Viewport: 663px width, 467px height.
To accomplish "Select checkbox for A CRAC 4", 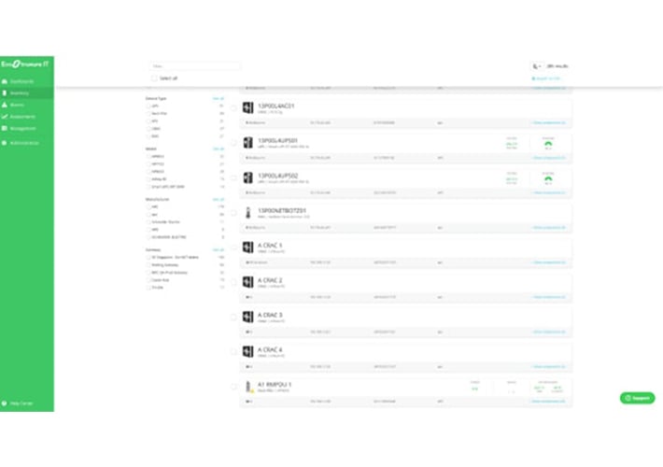I will tap(233, 351).
